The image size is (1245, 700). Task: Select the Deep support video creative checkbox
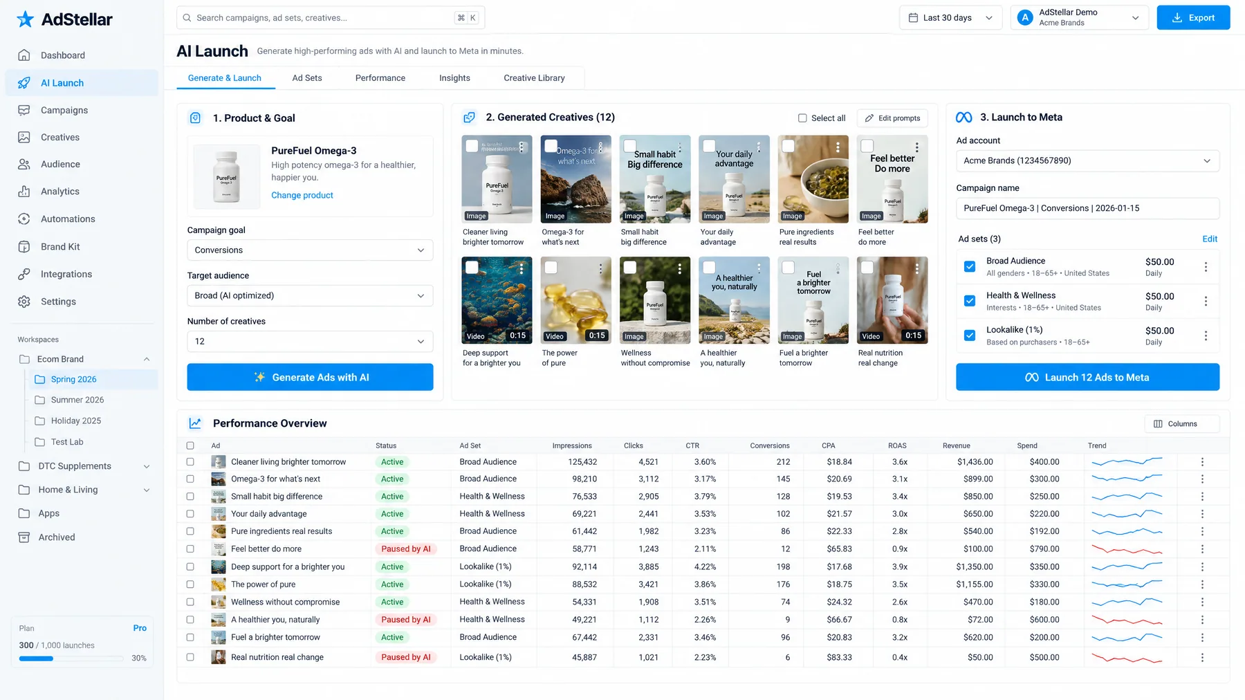click(x=472, y=267)
